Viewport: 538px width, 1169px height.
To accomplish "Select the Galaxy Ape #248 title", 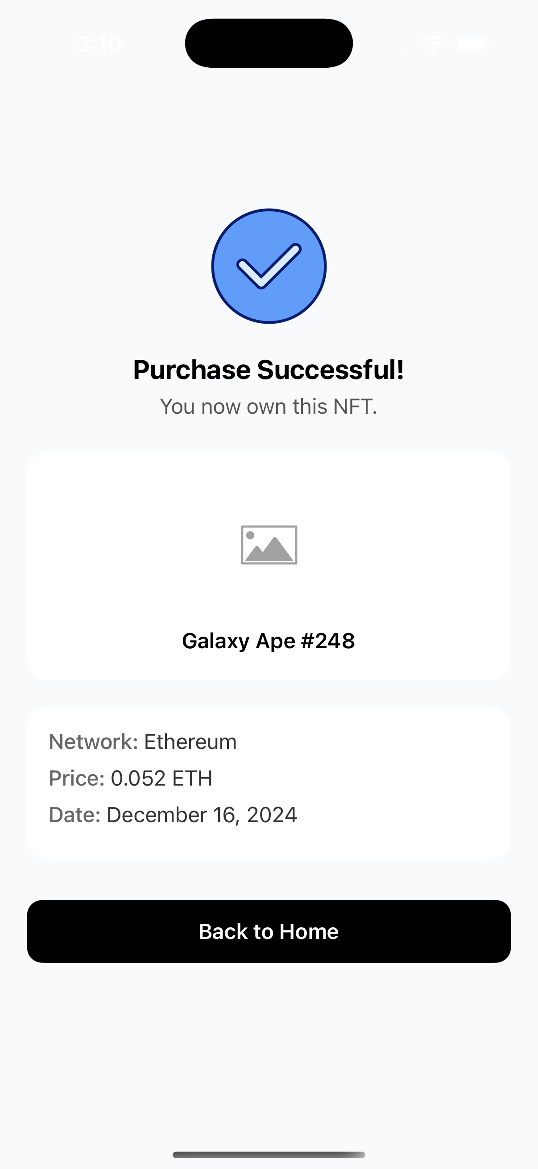I will tap(269, 641).
